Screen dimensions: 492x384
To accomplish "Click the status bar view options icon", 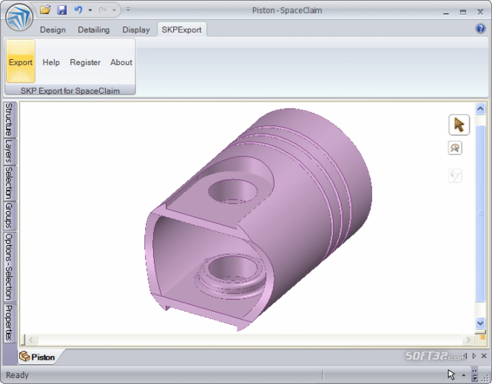I will 474,374.
